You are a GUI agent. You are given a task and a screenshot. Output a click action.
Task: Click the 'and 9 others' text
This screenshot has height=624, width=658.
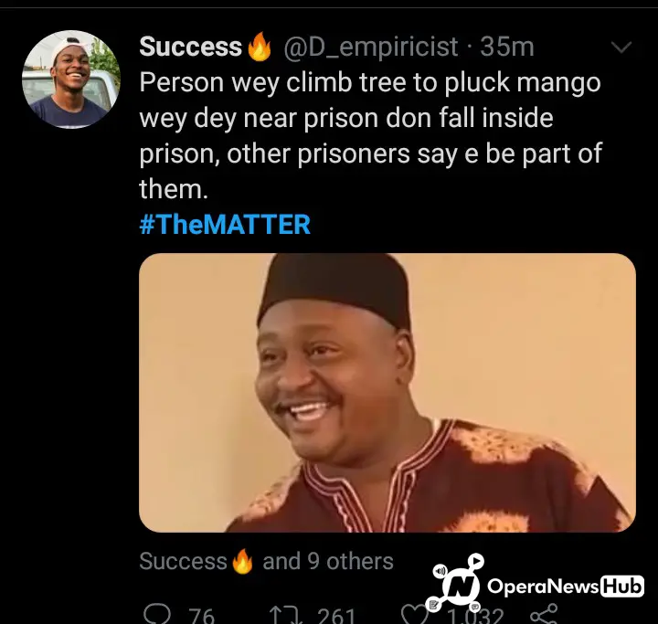click(x=328, y=562)
